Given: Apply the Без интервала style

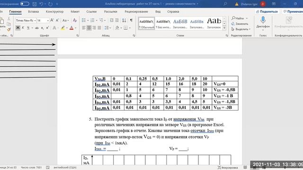Looking at the screenshot, I should tap(163, 24).
